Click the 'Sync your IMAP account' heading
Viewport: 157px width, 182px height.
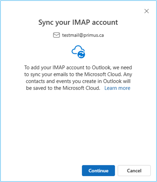pos(78,23)
